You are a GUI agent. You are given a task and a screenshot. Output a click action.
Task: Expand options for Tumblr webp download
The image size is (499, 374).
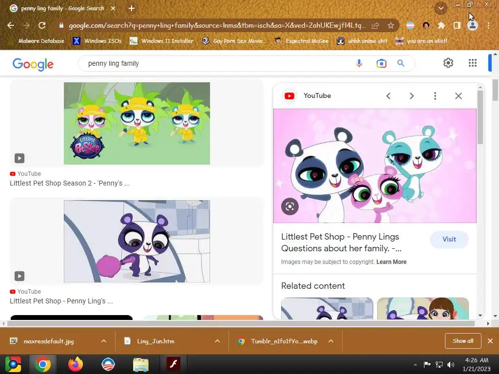[331, 341]
